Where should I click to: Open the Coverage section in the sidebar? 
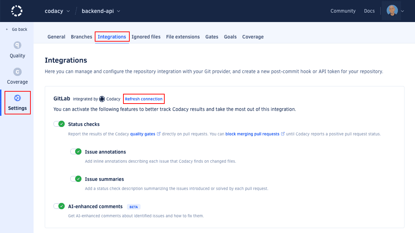click(x=17, y=76)
